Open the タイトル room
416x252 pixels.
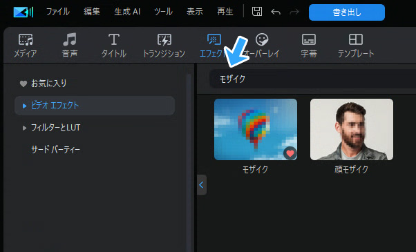[114, 46]
